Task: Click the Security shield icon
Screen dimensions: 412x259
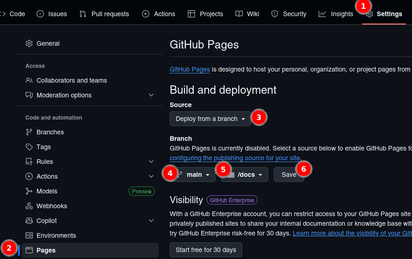Action: (x=275, y=14)
